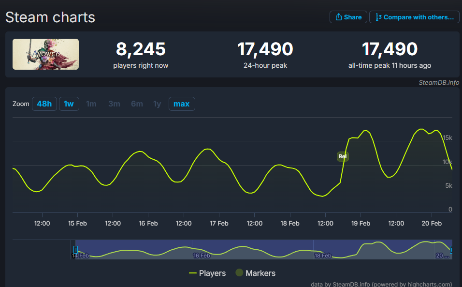Click the Share button
This screenshot has width=462, height=287.
(x=348, y=17)
